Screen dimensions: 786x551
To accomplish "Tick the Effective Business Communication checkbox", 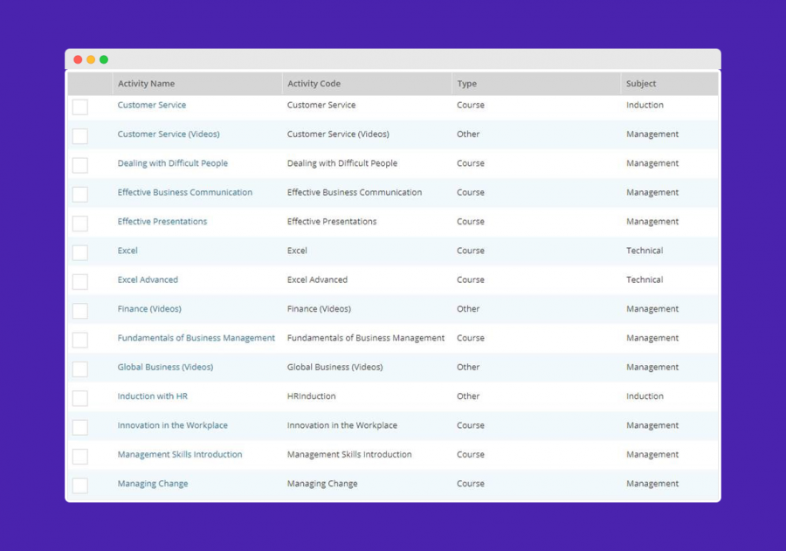I will (x=80, y=194).
